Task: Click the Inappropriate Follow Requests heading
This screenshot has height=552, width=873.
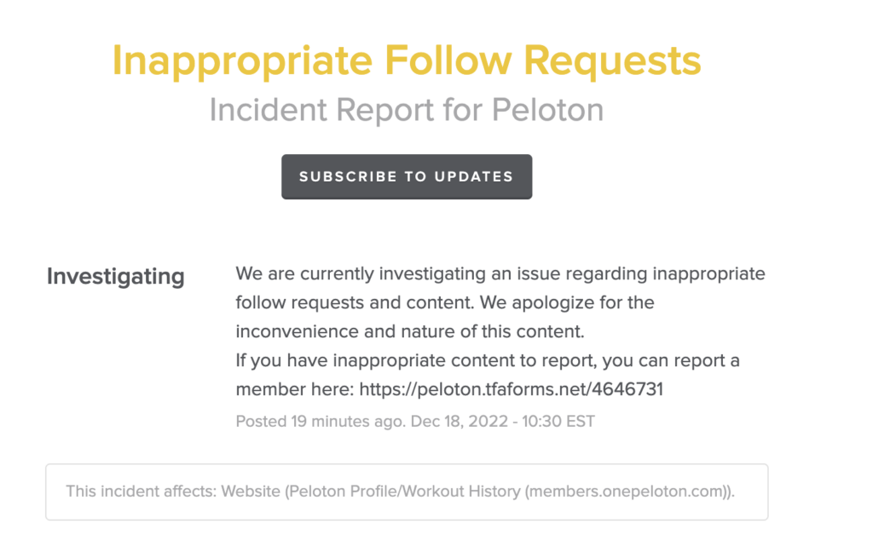Action: pyautogui.click(x=407, y=60)
